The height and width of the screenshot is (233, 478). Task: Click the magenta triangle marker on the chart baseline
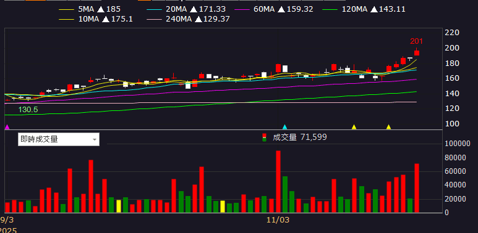point(7,127)
